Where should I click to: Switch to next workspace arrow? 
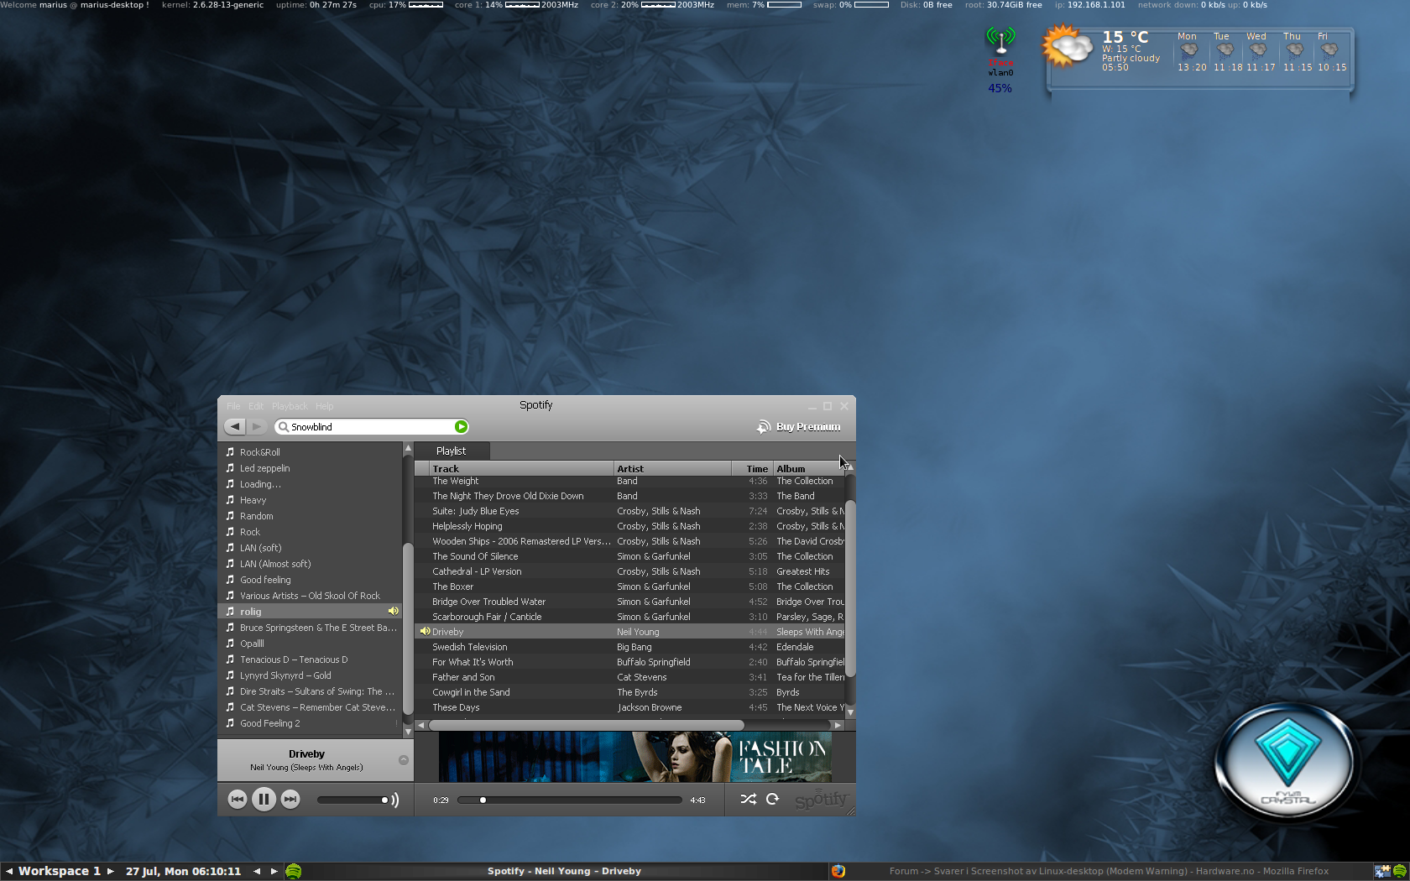tap(110, 871)
